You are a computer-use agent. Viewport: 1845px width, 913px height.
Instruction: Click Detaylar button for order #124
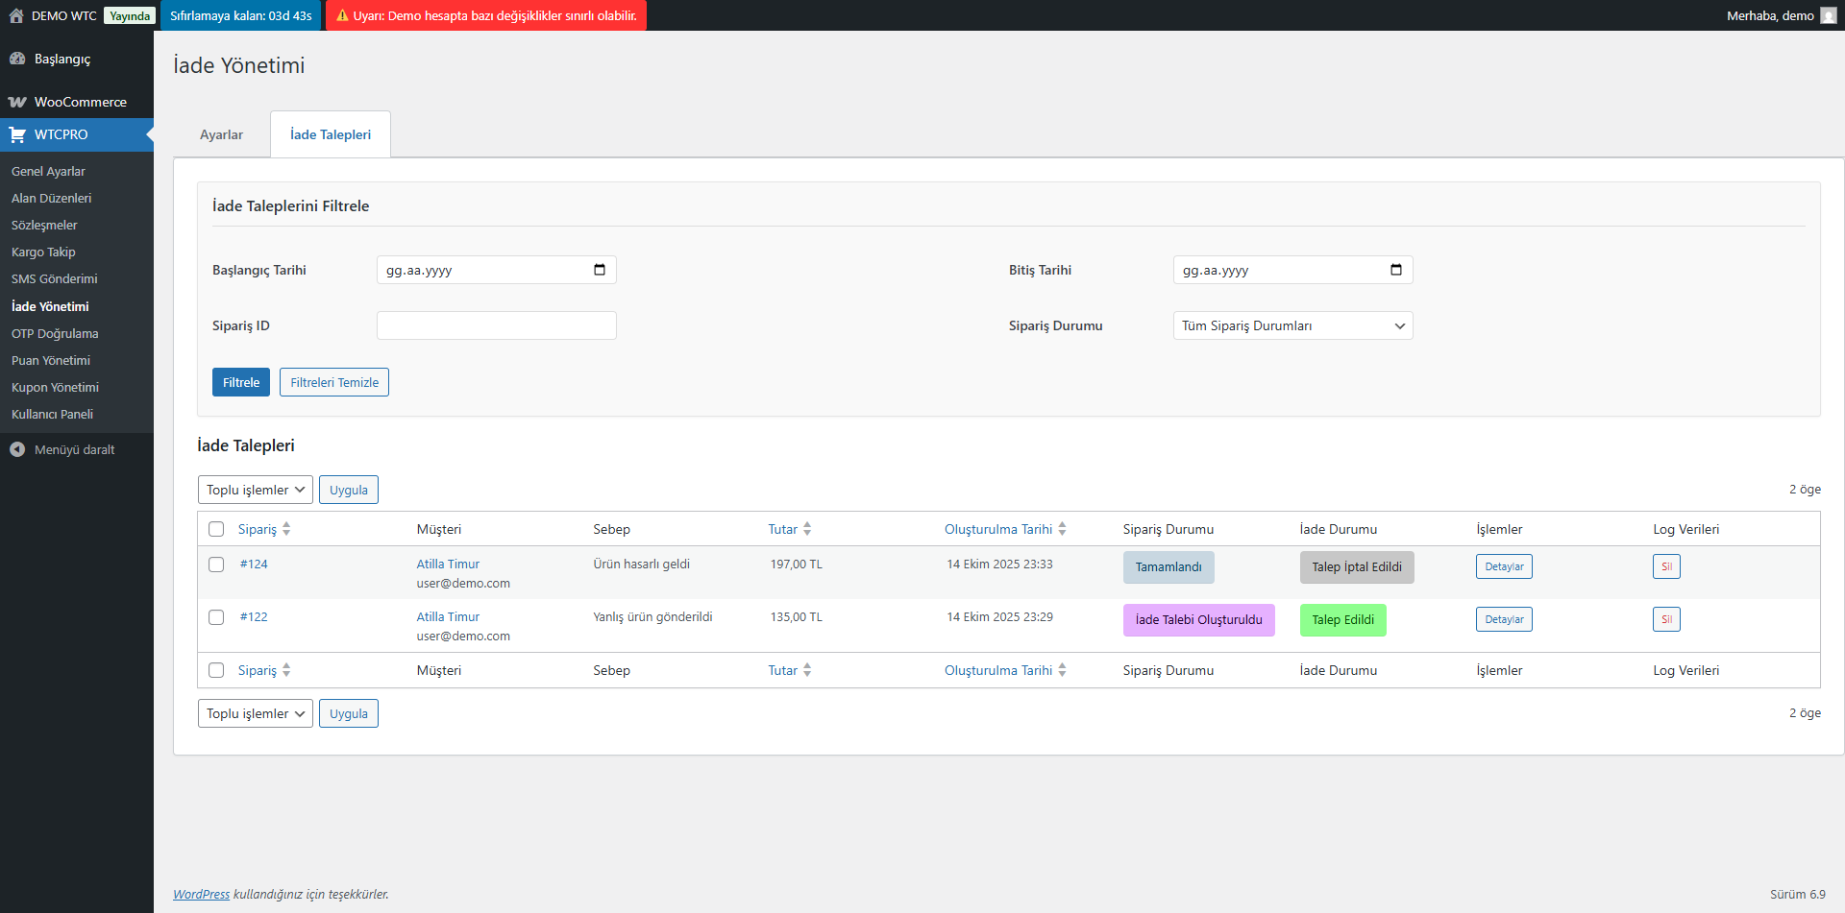click(x=1504, y=566)
